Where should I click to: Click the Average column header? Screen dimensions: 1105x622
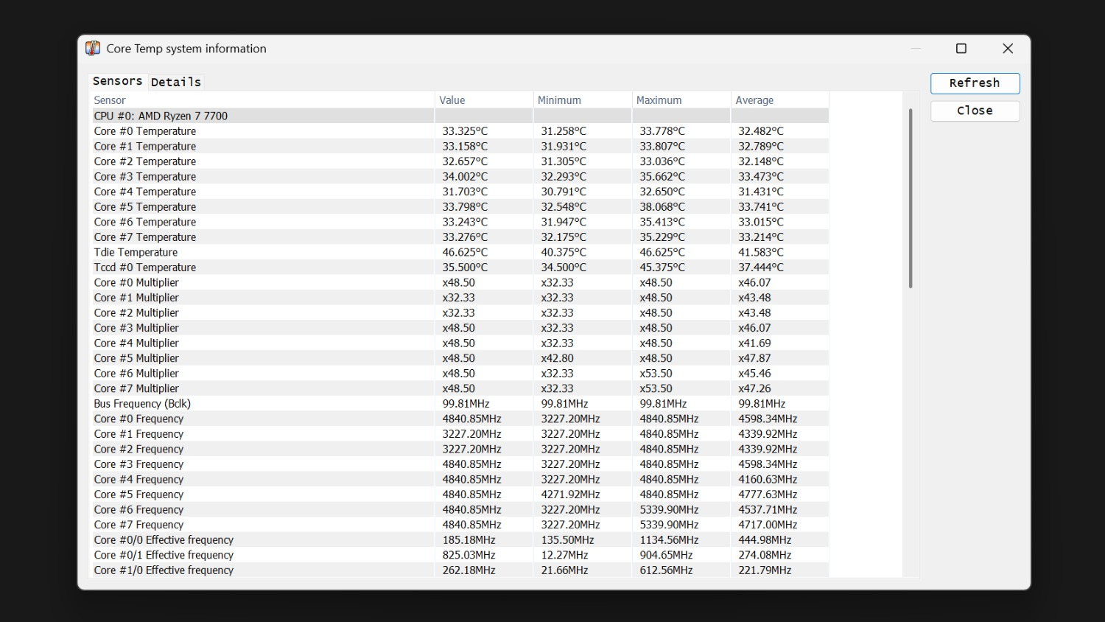point(780,100)
